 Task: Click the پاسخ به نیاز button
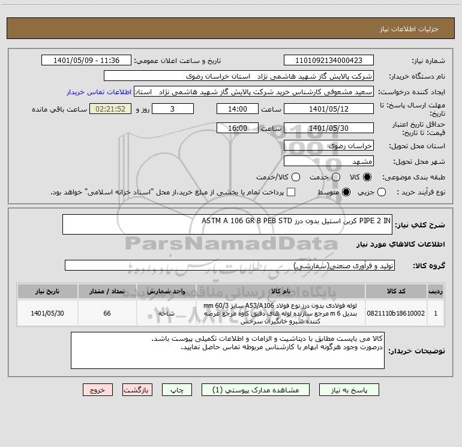349,390
